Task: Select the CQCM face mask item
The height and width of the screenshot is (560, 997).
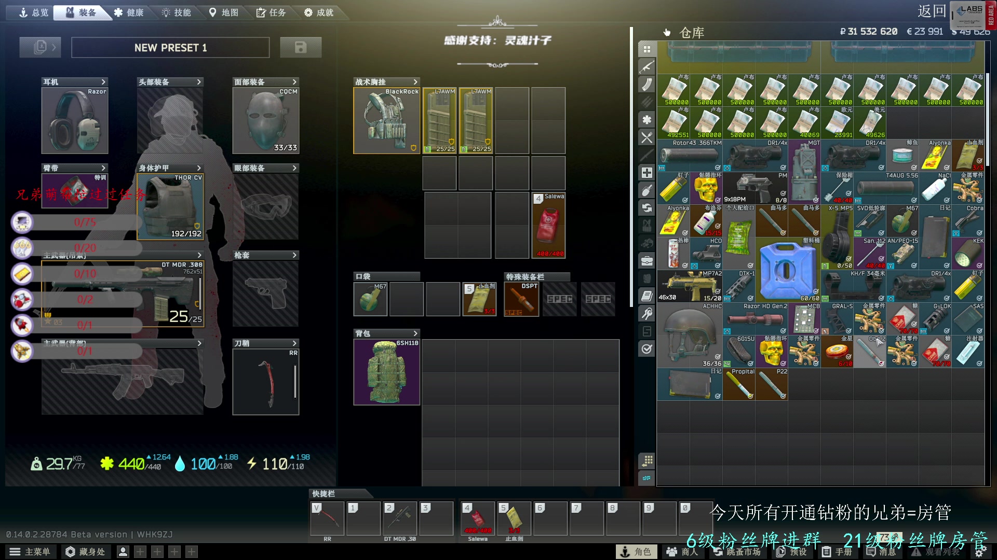Action: pos(266,120)
